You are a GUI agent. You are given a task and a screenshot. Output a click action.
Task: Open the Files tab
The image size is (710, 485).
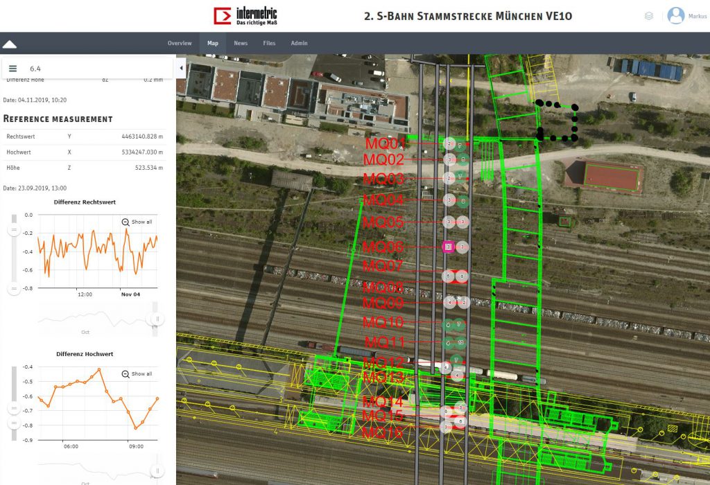point(269,43)
